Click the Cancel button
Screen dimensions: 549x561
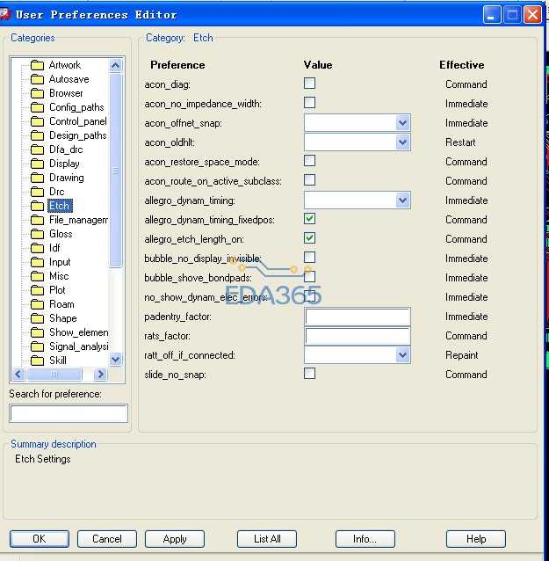point(107,539)
